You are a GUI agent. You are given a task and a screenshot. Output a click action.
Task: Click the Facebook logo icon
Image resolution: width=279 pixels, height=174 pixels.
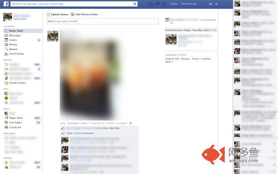click(x=7, y=4)
